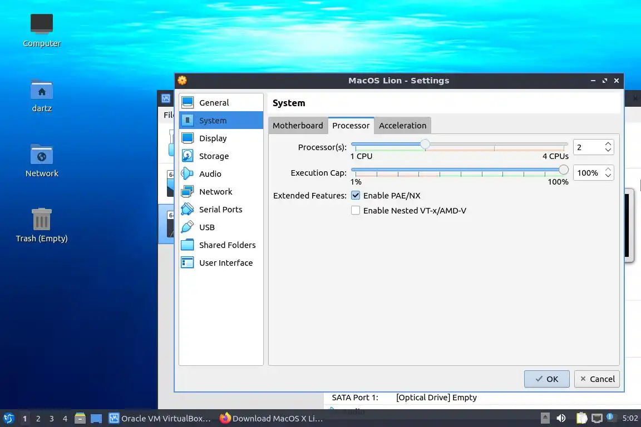Click the settings gear icon in title bar
The image size is (641, 427).
coord(183,81)
